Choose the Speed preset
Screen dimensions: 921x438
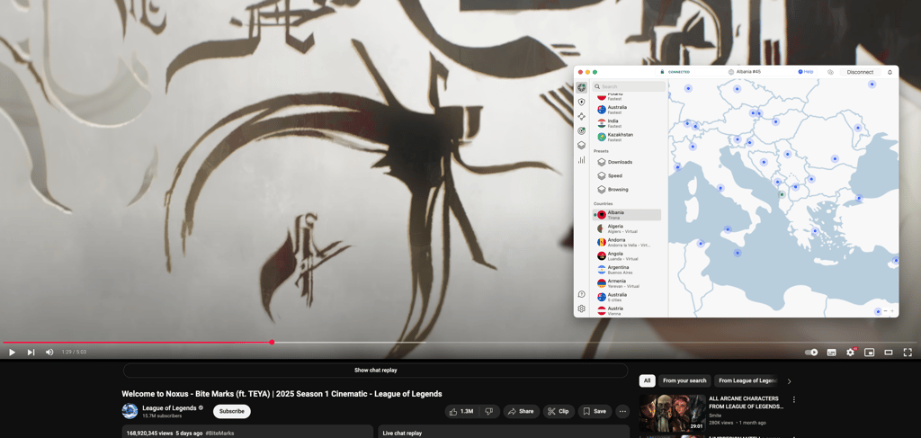pos(627,175)
